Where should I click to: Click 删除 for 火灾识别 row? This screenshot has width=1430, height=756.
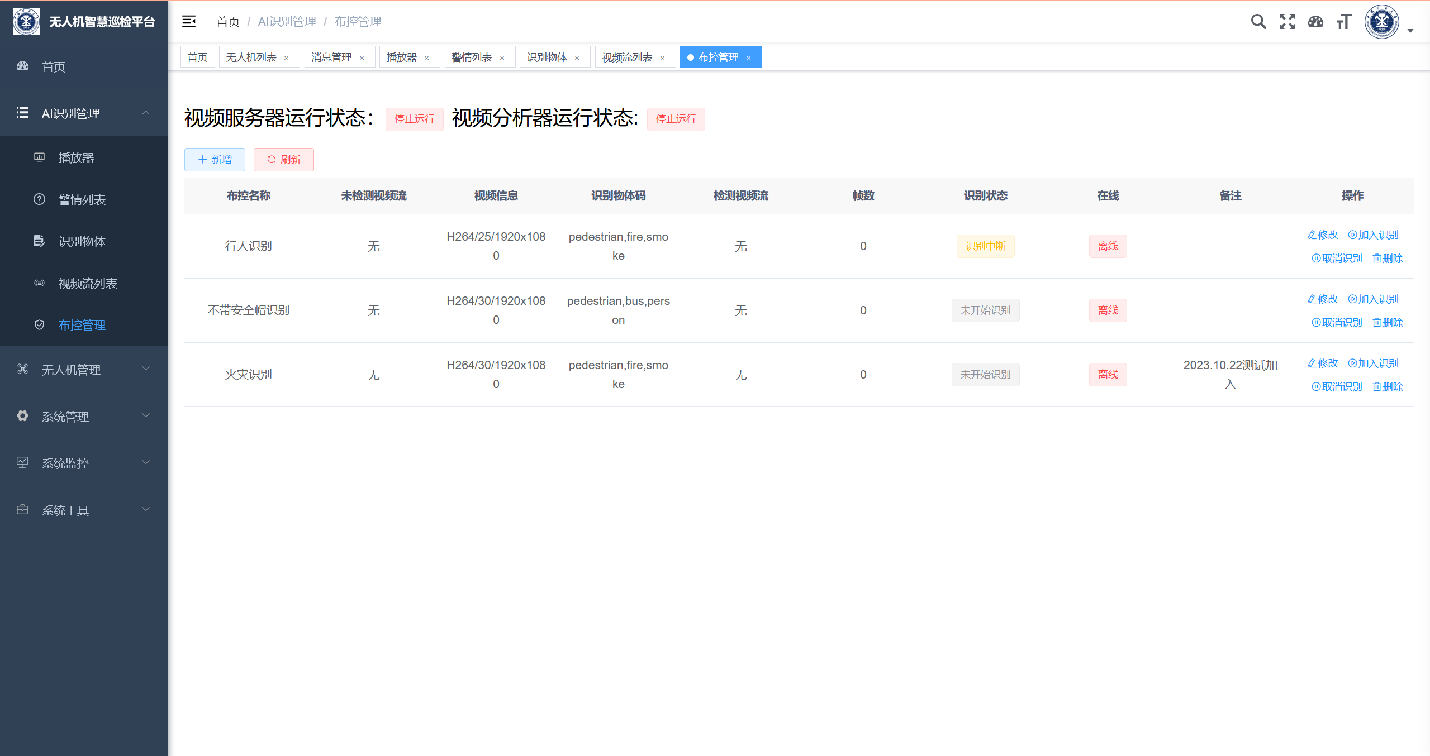coord(1388,386)
